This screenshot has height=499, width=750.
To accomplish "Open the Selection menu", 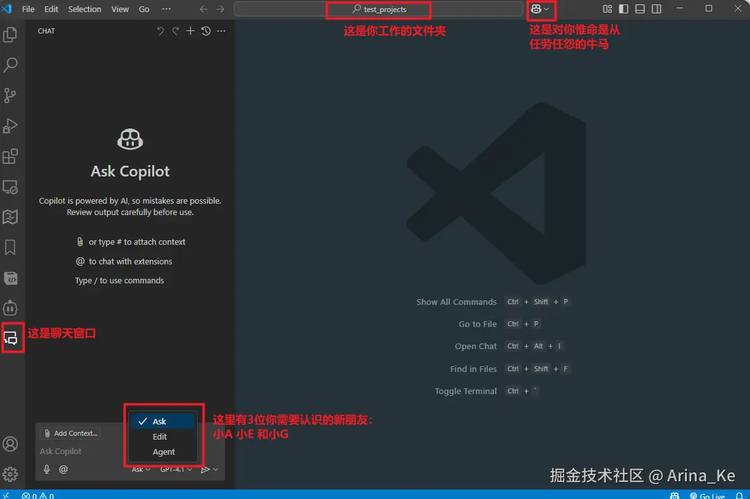I will coord(85,9).
